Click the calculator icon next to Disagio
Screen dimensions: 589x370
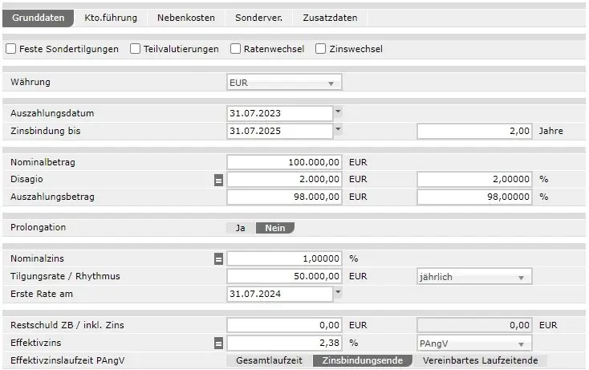pos(218,181)
